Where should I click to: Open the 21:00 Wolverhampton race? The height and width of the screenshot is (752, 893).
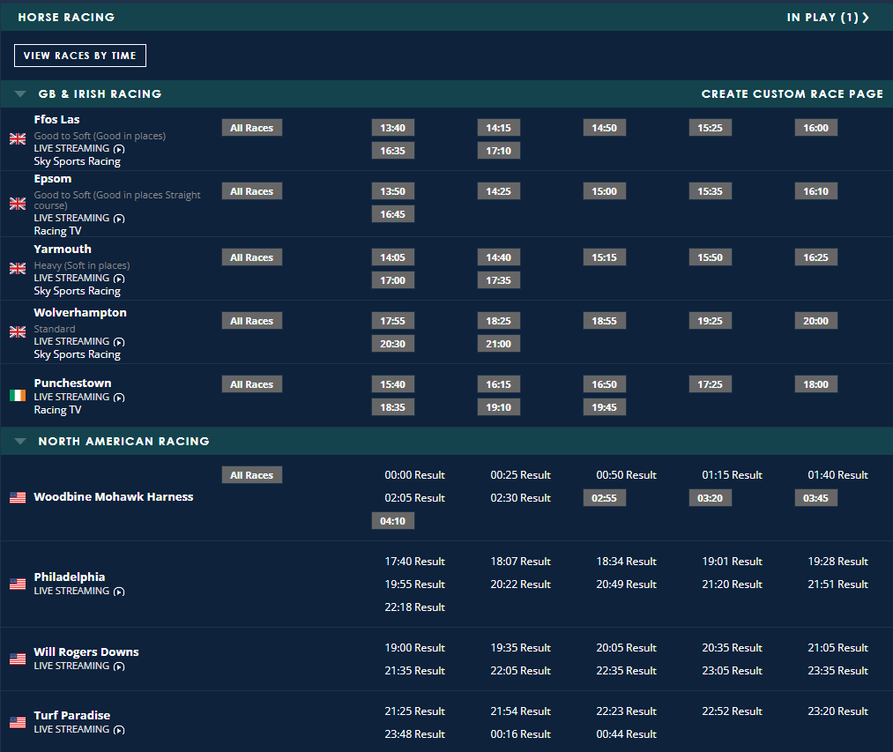pos(498,344)
